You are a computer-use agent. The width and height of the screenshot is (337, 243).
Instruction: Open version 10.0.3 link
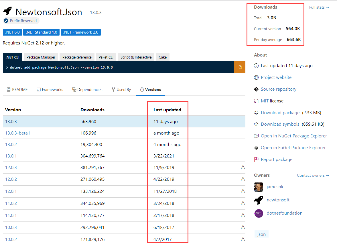pos(11,228)
